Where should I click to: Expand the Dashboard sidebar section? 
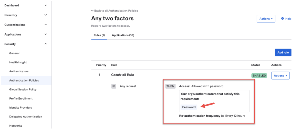tap(46, 5)
